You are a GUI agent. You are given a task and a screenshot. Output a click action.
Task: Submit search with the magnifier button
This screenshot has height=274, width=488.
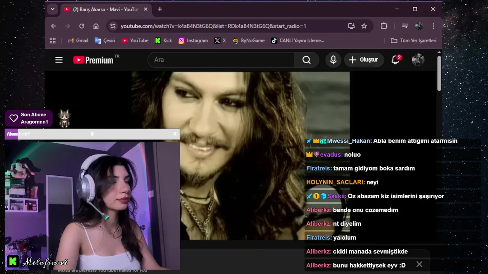[307, 60]
